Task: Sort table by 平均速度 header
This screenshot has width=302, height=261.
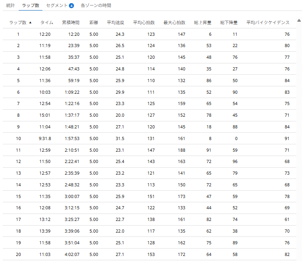Action: 116,23
